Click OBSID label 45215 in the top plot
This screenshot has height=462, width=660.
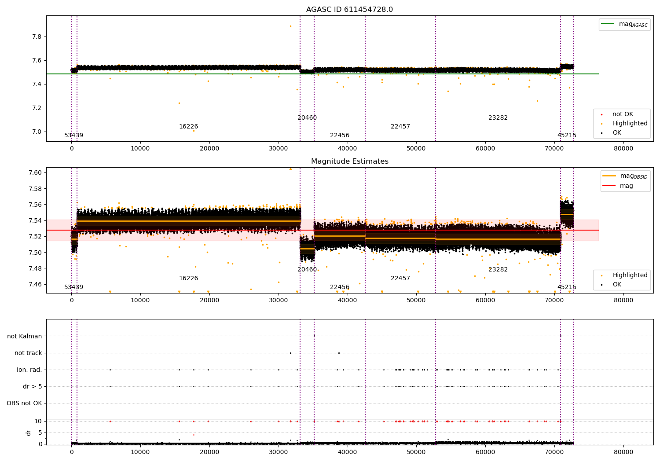(x=567, y=136)
